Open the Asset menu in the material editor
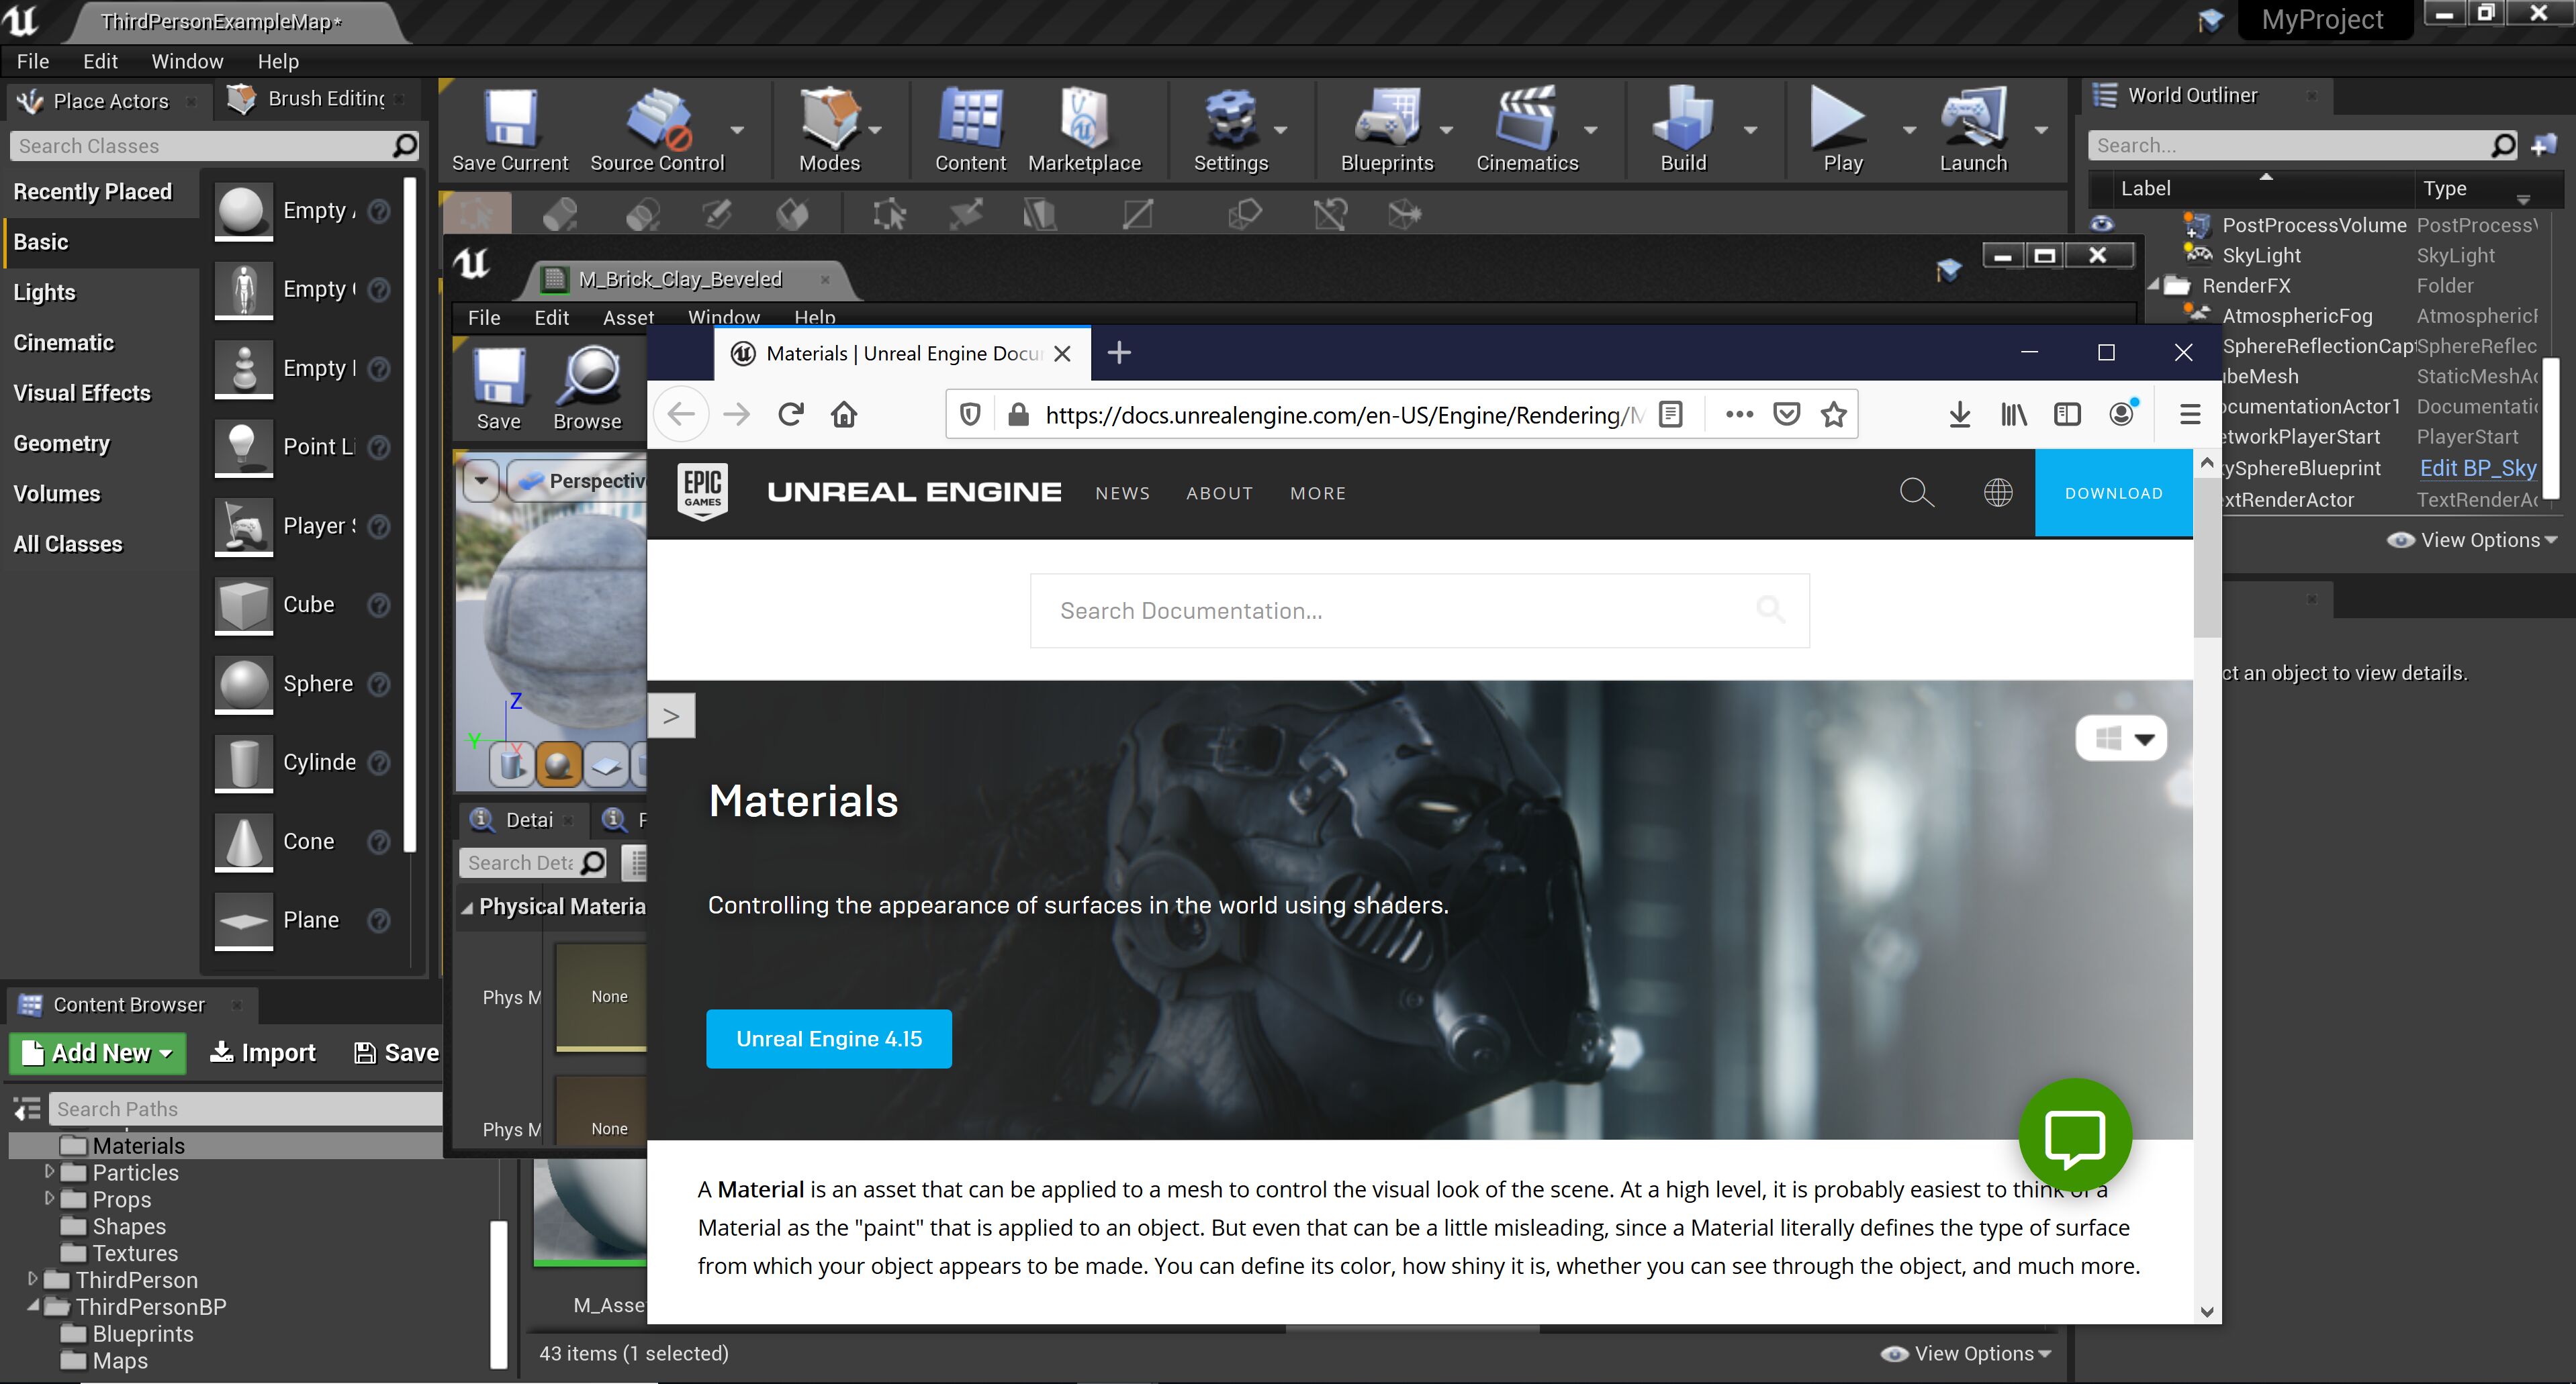The width and height of the screenshot is (2576, 1384). pyautogui.click(x=628, y=317)
